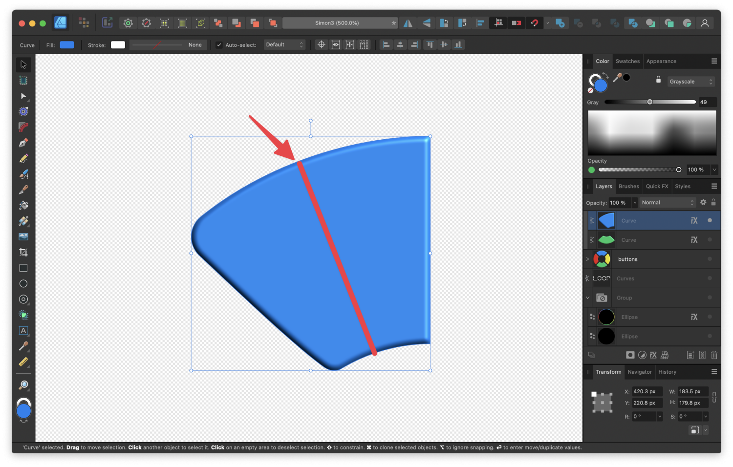Pick the Artistic Text tool
Viewport: 733px width, 467px height.
click(x=23, y=331)
